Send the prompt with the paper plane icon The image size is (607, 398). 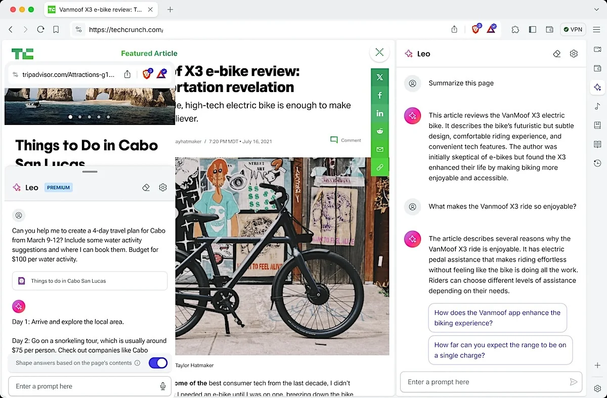point(573,382)
